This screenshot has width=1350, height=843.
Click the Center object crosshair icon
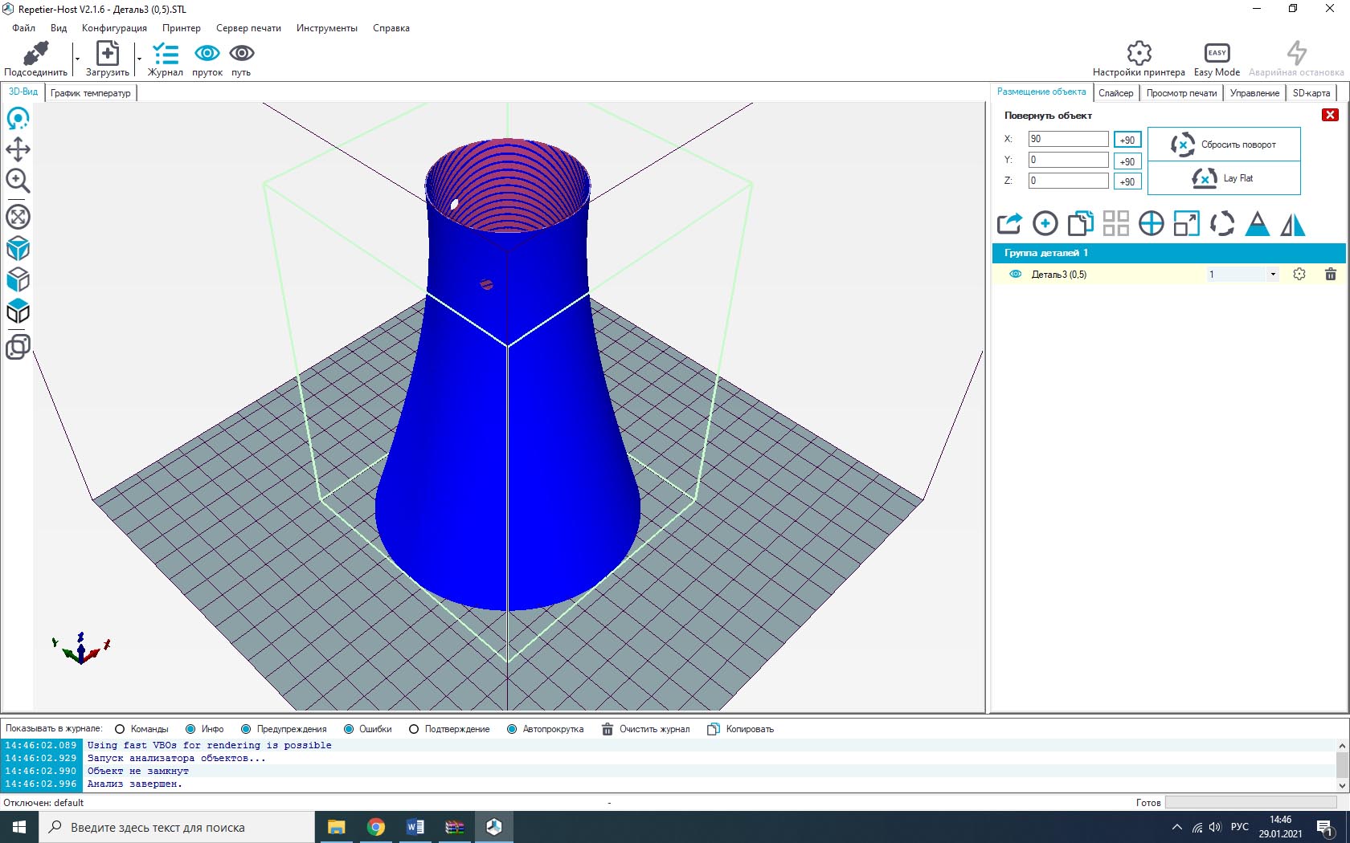click(1151, 224)
